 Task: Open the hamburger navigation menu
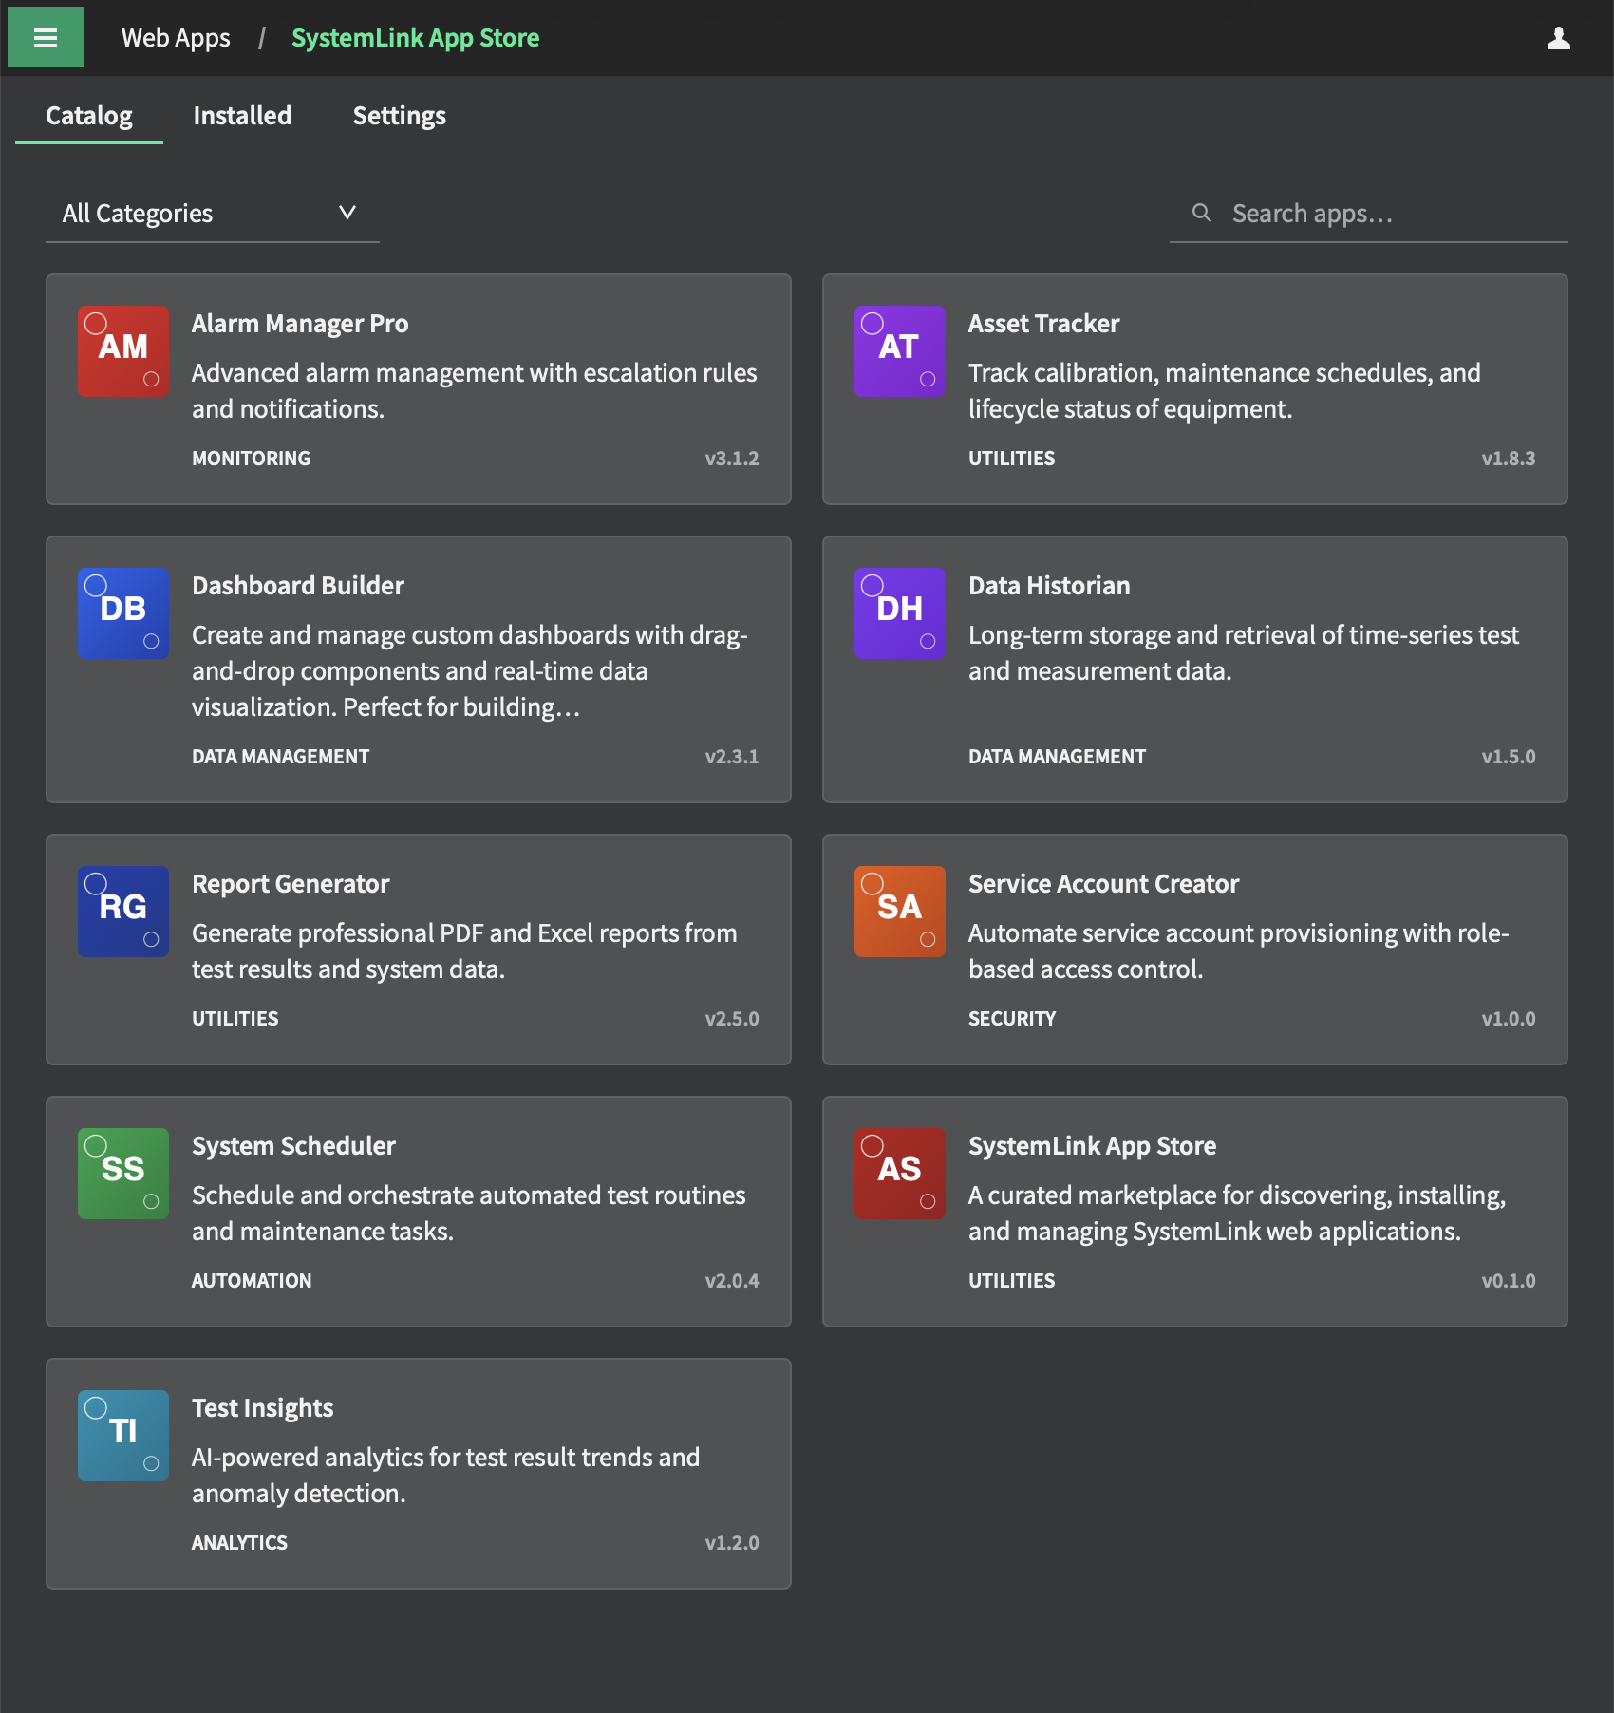(x=46, y=37)
